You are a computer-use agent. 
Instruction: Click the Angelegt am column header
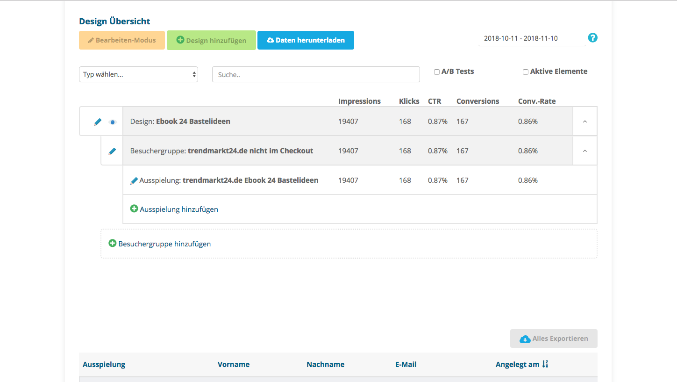[518, 364]
